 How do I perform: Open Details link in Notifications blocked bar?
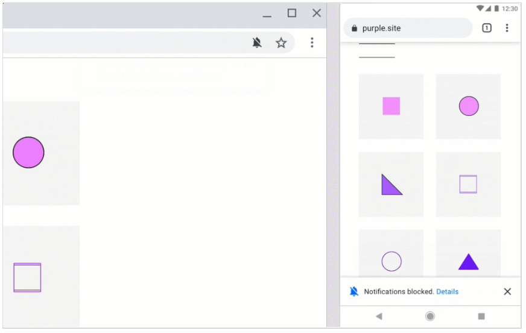coord(447,292)
